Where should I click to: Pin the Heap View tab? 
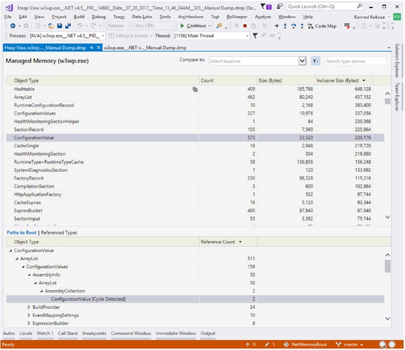91,48
